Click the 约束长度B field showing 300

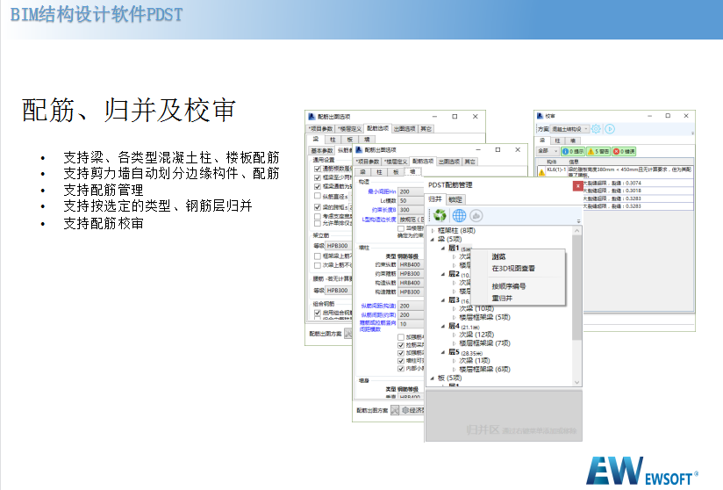(411, 210)
